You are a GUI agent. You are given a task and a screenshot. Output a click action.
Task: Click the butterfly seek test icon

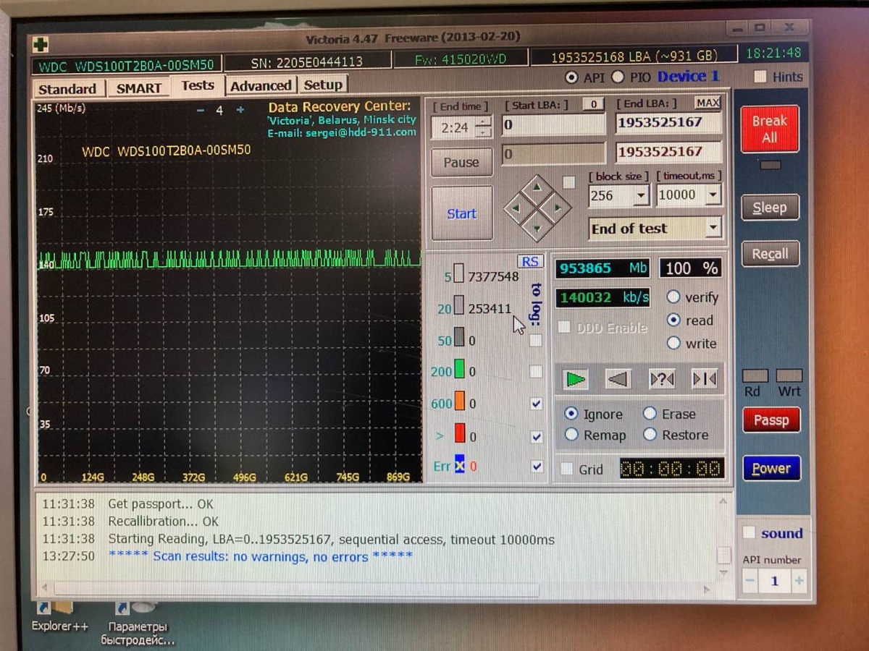tap(704, 379)
